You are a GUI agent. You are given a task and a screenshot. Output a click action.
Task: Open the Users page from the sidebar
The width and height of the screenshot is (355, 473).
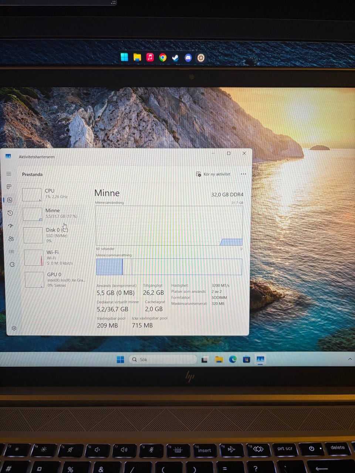tap(11, 239)
